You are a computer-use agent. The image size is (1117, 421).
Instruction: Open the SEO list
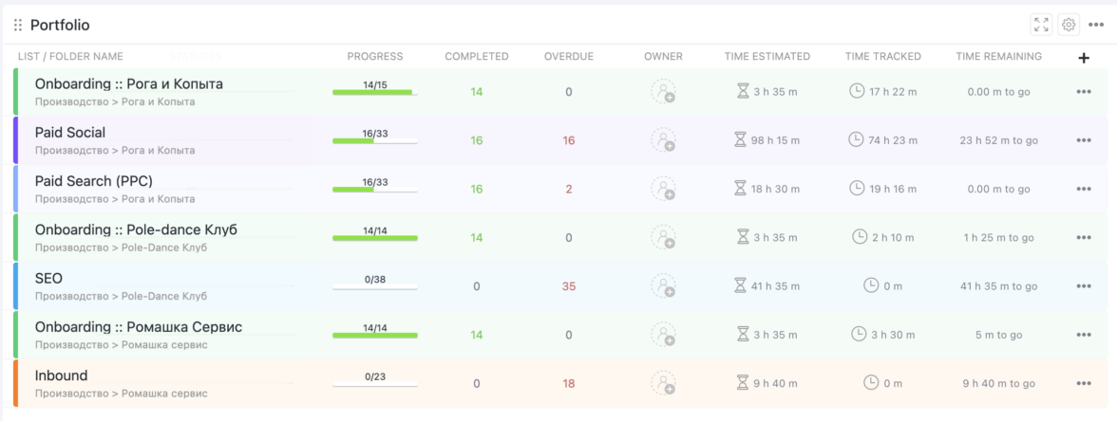pos(48,278)
